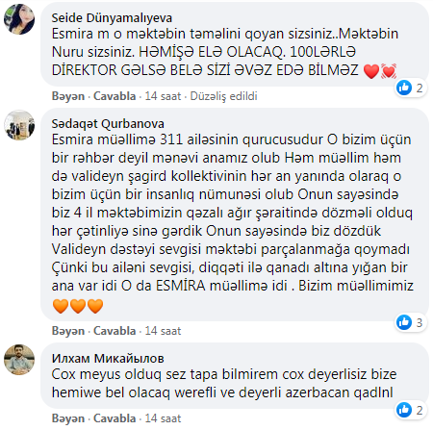The image size is (433, 430).
Task: Select the three orange hearts emoji
Action: [78, 306]
